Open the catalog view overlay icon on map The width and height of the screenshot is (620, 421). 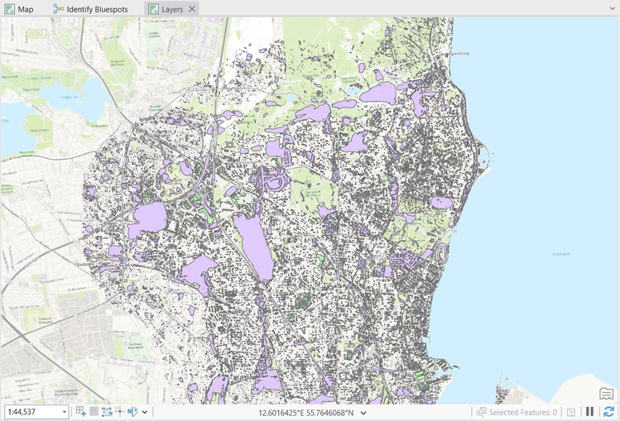click(606, 394)
